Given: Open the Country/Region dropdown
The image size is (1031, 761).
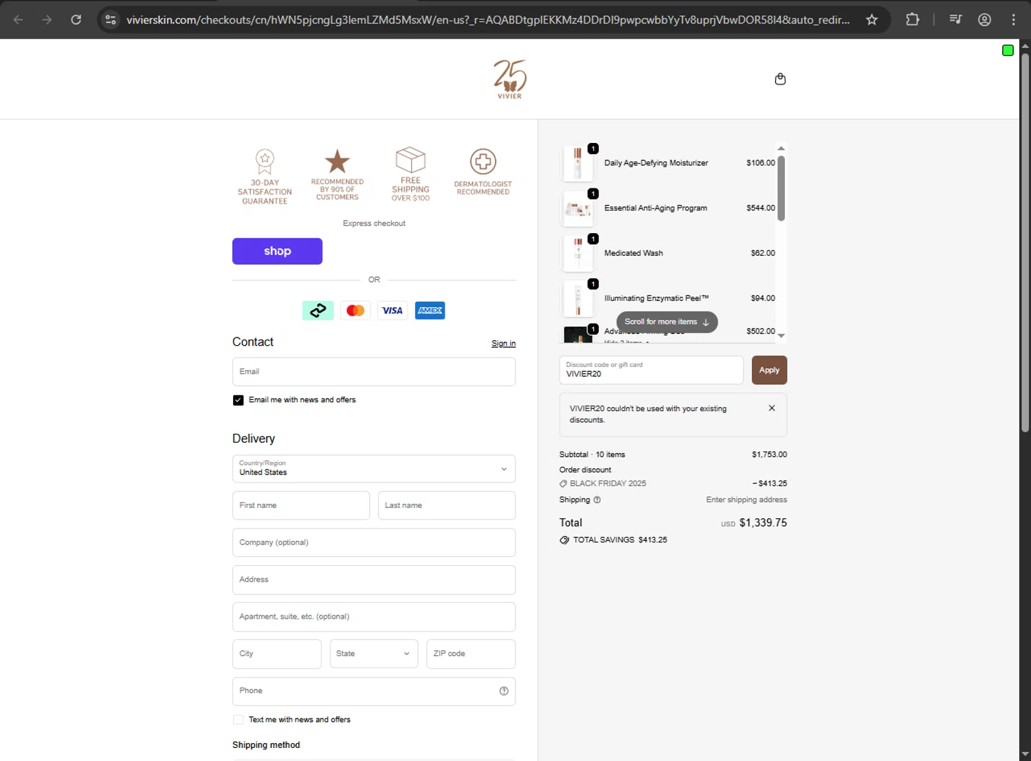Looking at the screenshot, I should (x=374, y=469).
